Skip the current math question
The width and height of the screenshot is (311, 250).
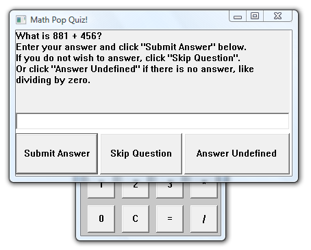point(141,153)
